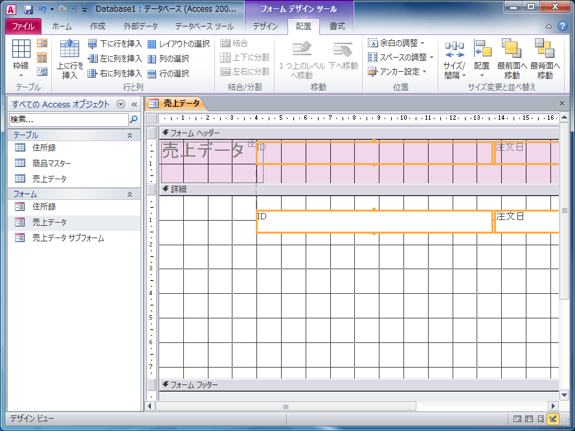
Task: Click 下に行を挿入 insert row below
Action: pos(115,43)
